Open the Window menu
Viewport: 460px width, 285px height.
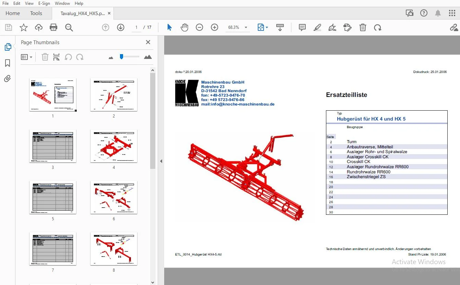click(x=62, y=3)
